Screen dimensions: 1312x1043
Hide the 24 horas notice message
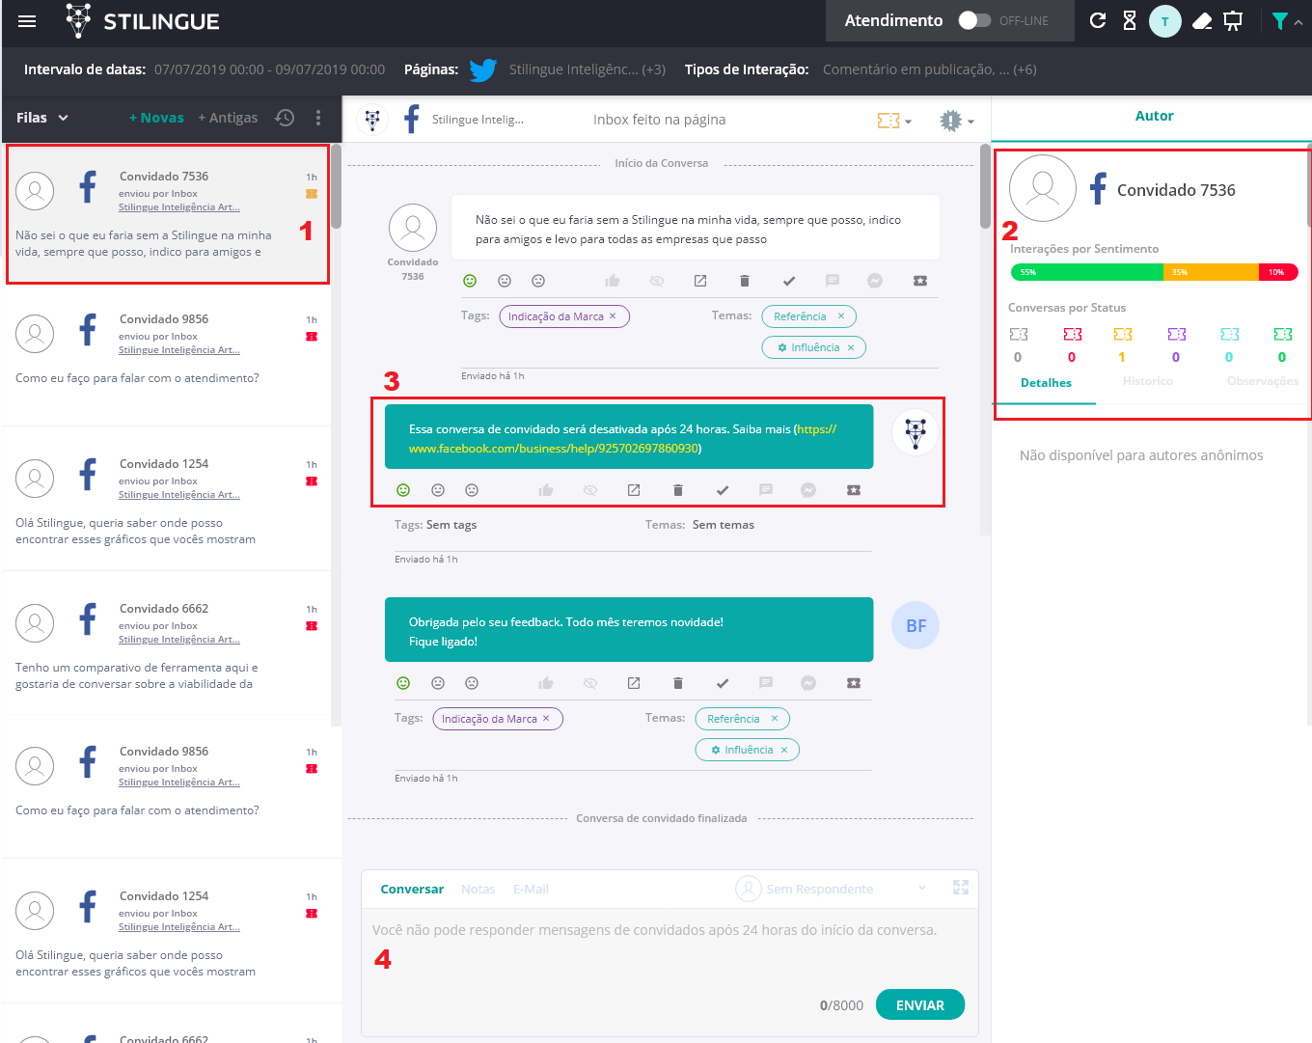pos(590,490)
